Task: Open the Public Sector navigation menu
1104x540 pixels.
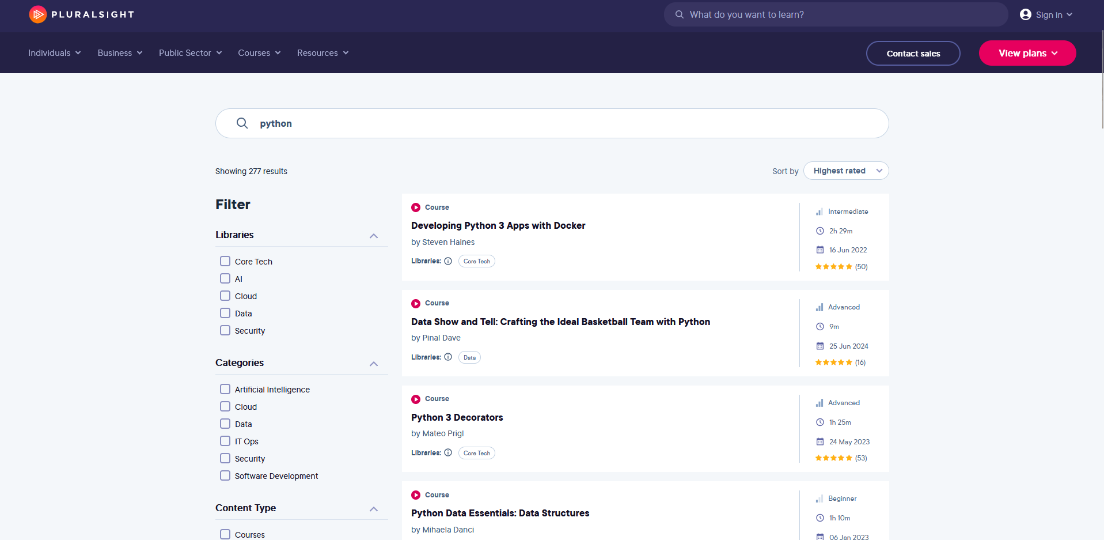Action: [191, 53]
